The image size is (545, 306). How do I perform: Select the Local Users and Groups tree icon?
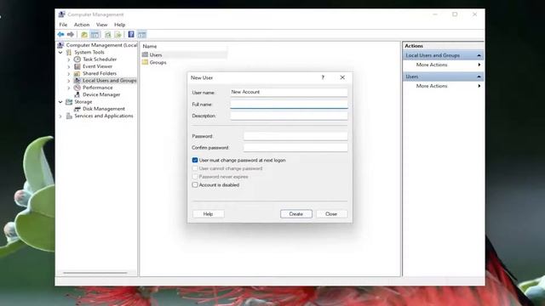click(x=77, y=81)
